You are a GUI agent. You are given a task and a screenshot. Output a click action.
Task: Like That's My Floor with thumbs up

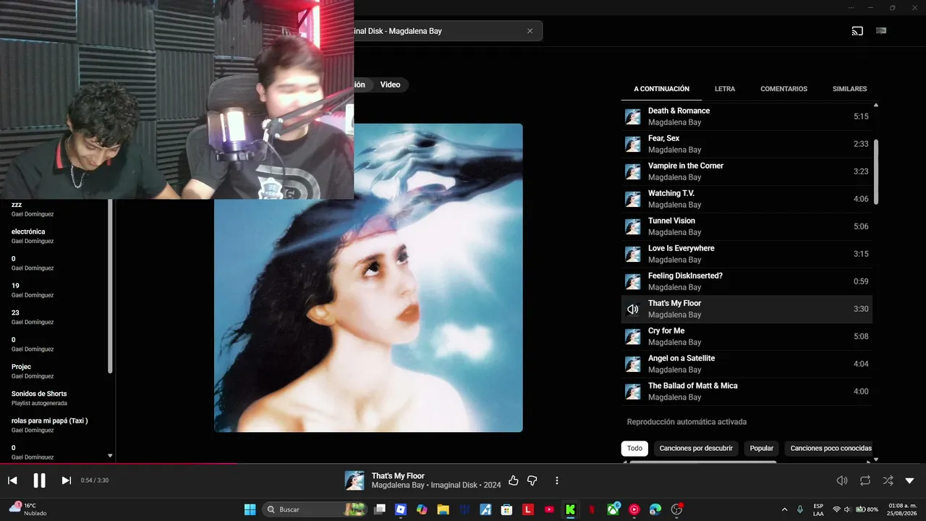(514, 480)
